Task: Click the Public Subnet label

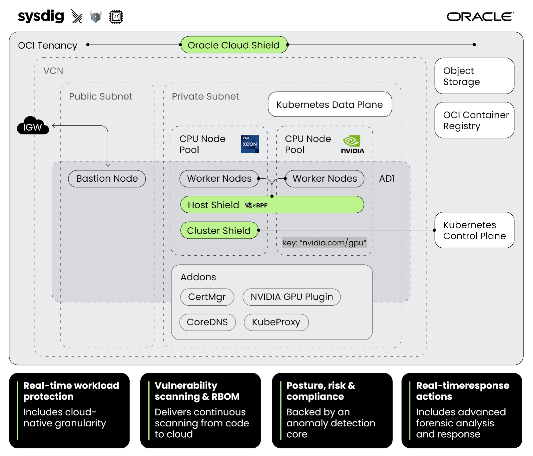Action: [101, 96]
